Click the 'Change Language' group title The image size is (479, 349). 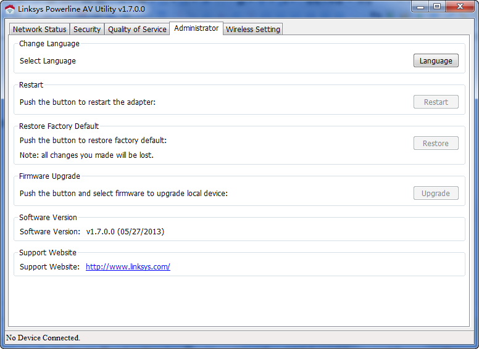49,44
